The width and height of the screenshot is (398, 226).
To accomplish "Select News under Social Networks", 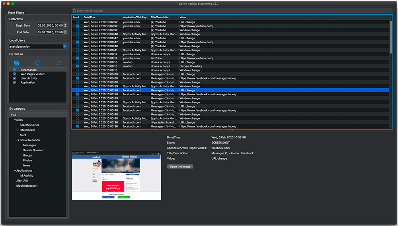I will pos(27,166).
